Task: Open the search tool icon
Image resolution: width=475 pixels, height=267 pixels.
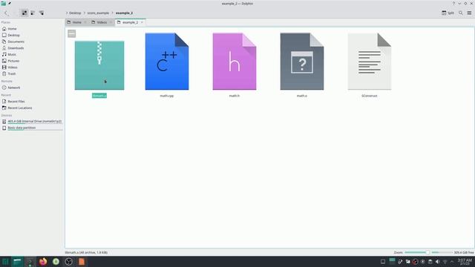Action: [461, 13]
